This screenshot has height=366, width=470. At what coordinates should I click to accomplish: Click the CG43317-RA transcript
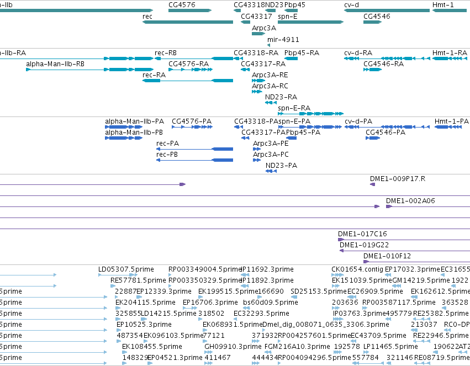(245, 70)
